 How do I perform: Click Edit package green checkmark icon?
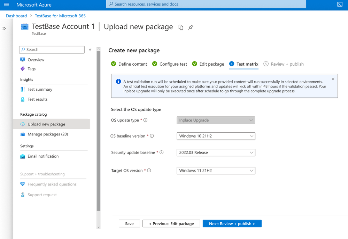point(195,64)
